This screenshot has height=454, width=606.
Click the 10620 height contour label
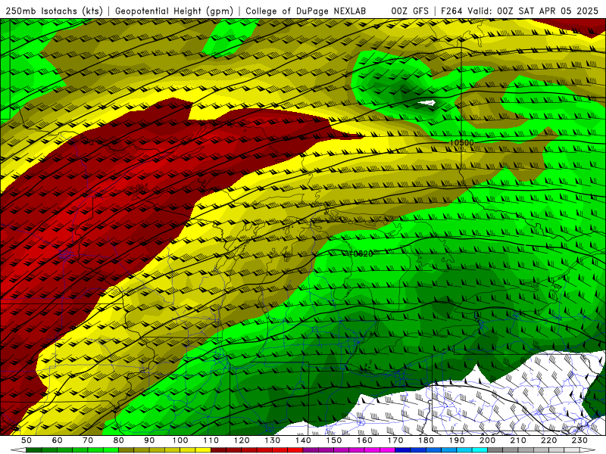[x=361, y=253]
